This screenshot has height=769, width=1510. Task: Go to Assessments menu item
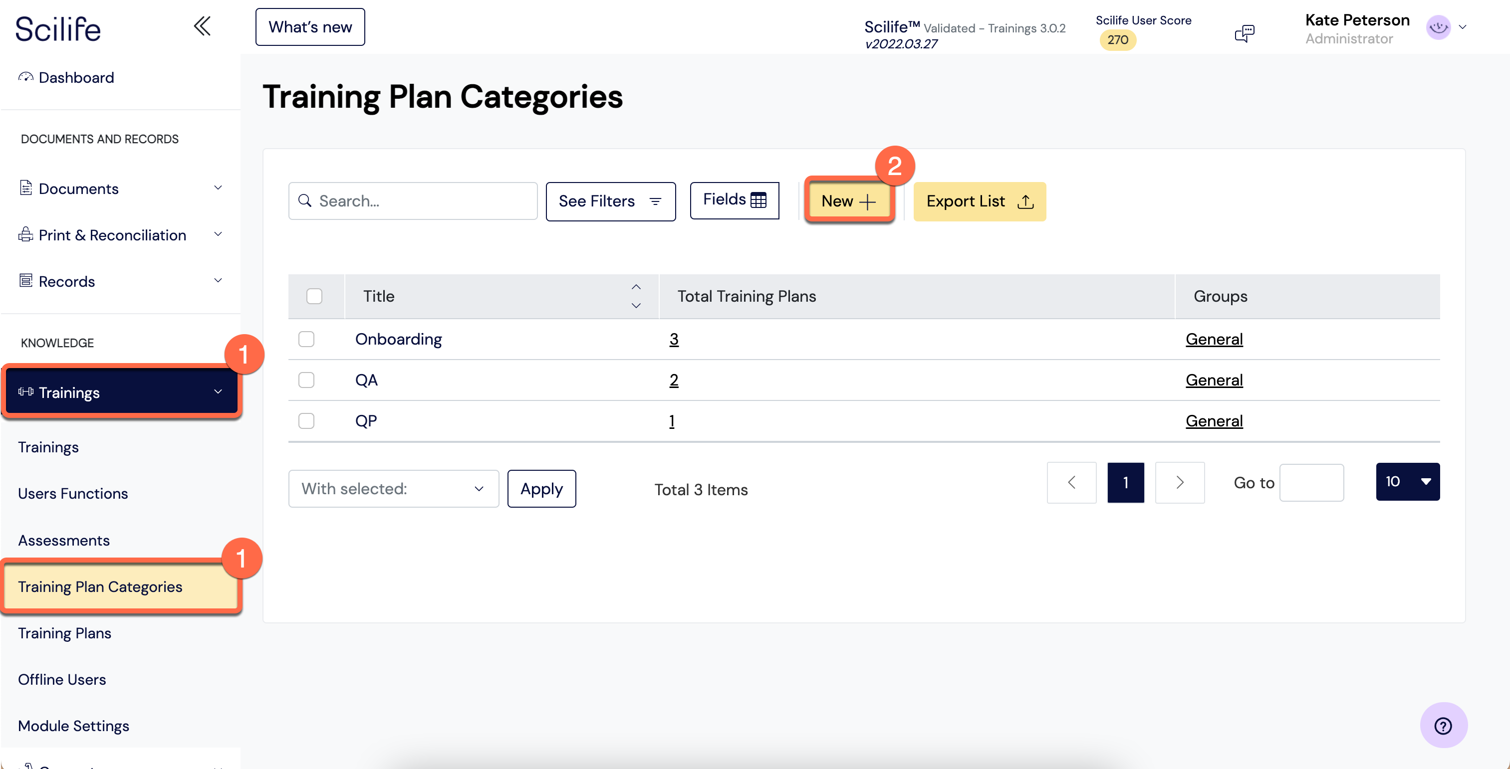point(64,540)
